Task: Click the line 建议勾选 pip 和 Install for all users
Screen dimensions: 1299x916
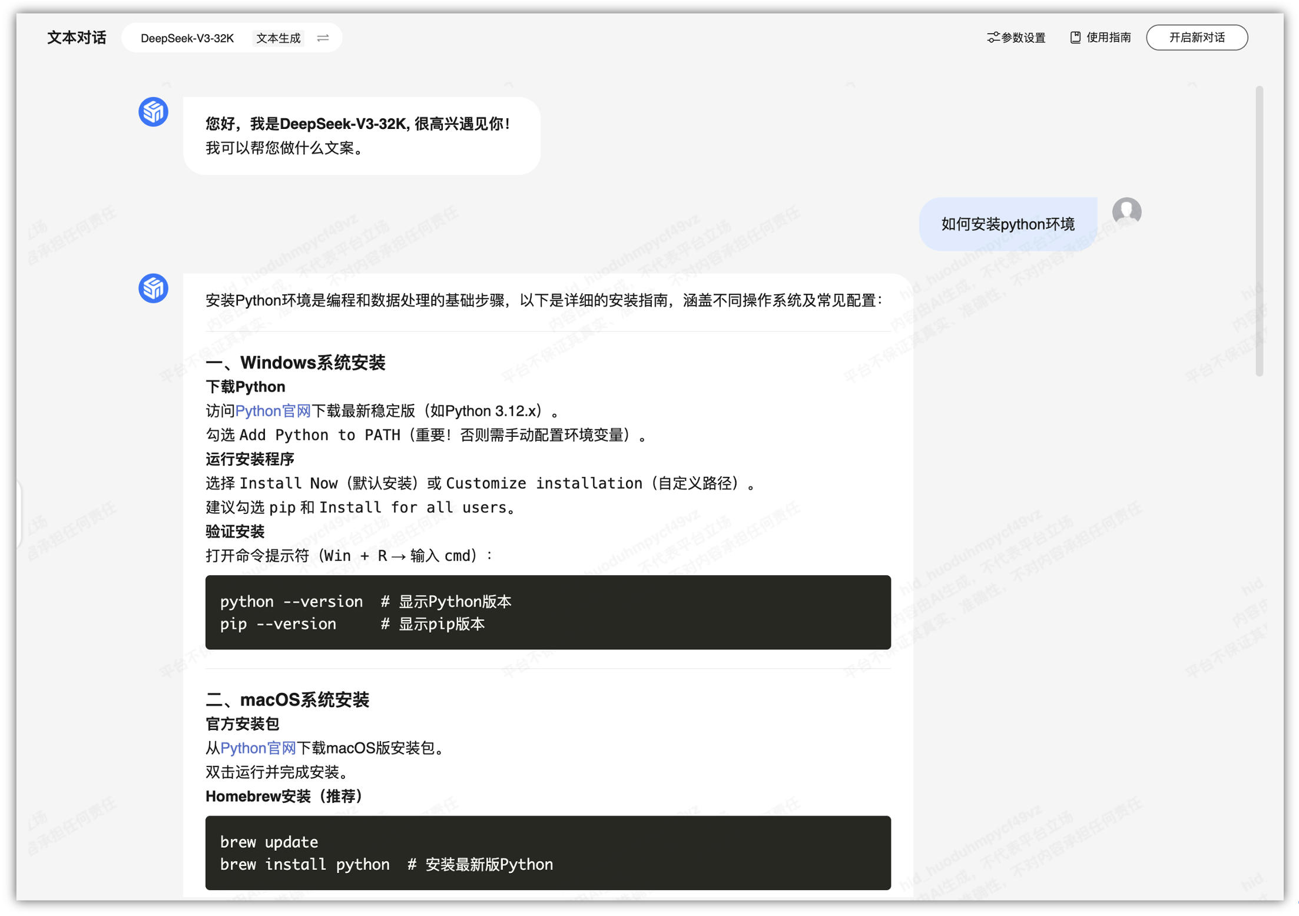Action: (361, 507)
